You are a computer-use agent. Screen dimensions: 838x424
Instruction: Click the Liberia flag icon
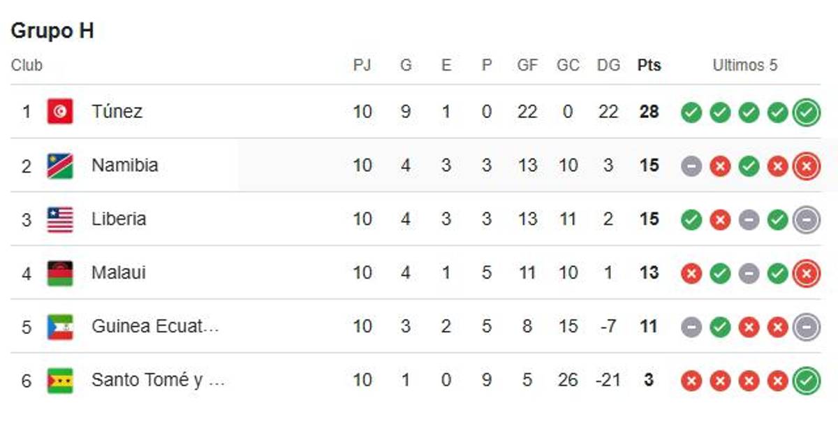pyautogui.click(x=60, y=219)
